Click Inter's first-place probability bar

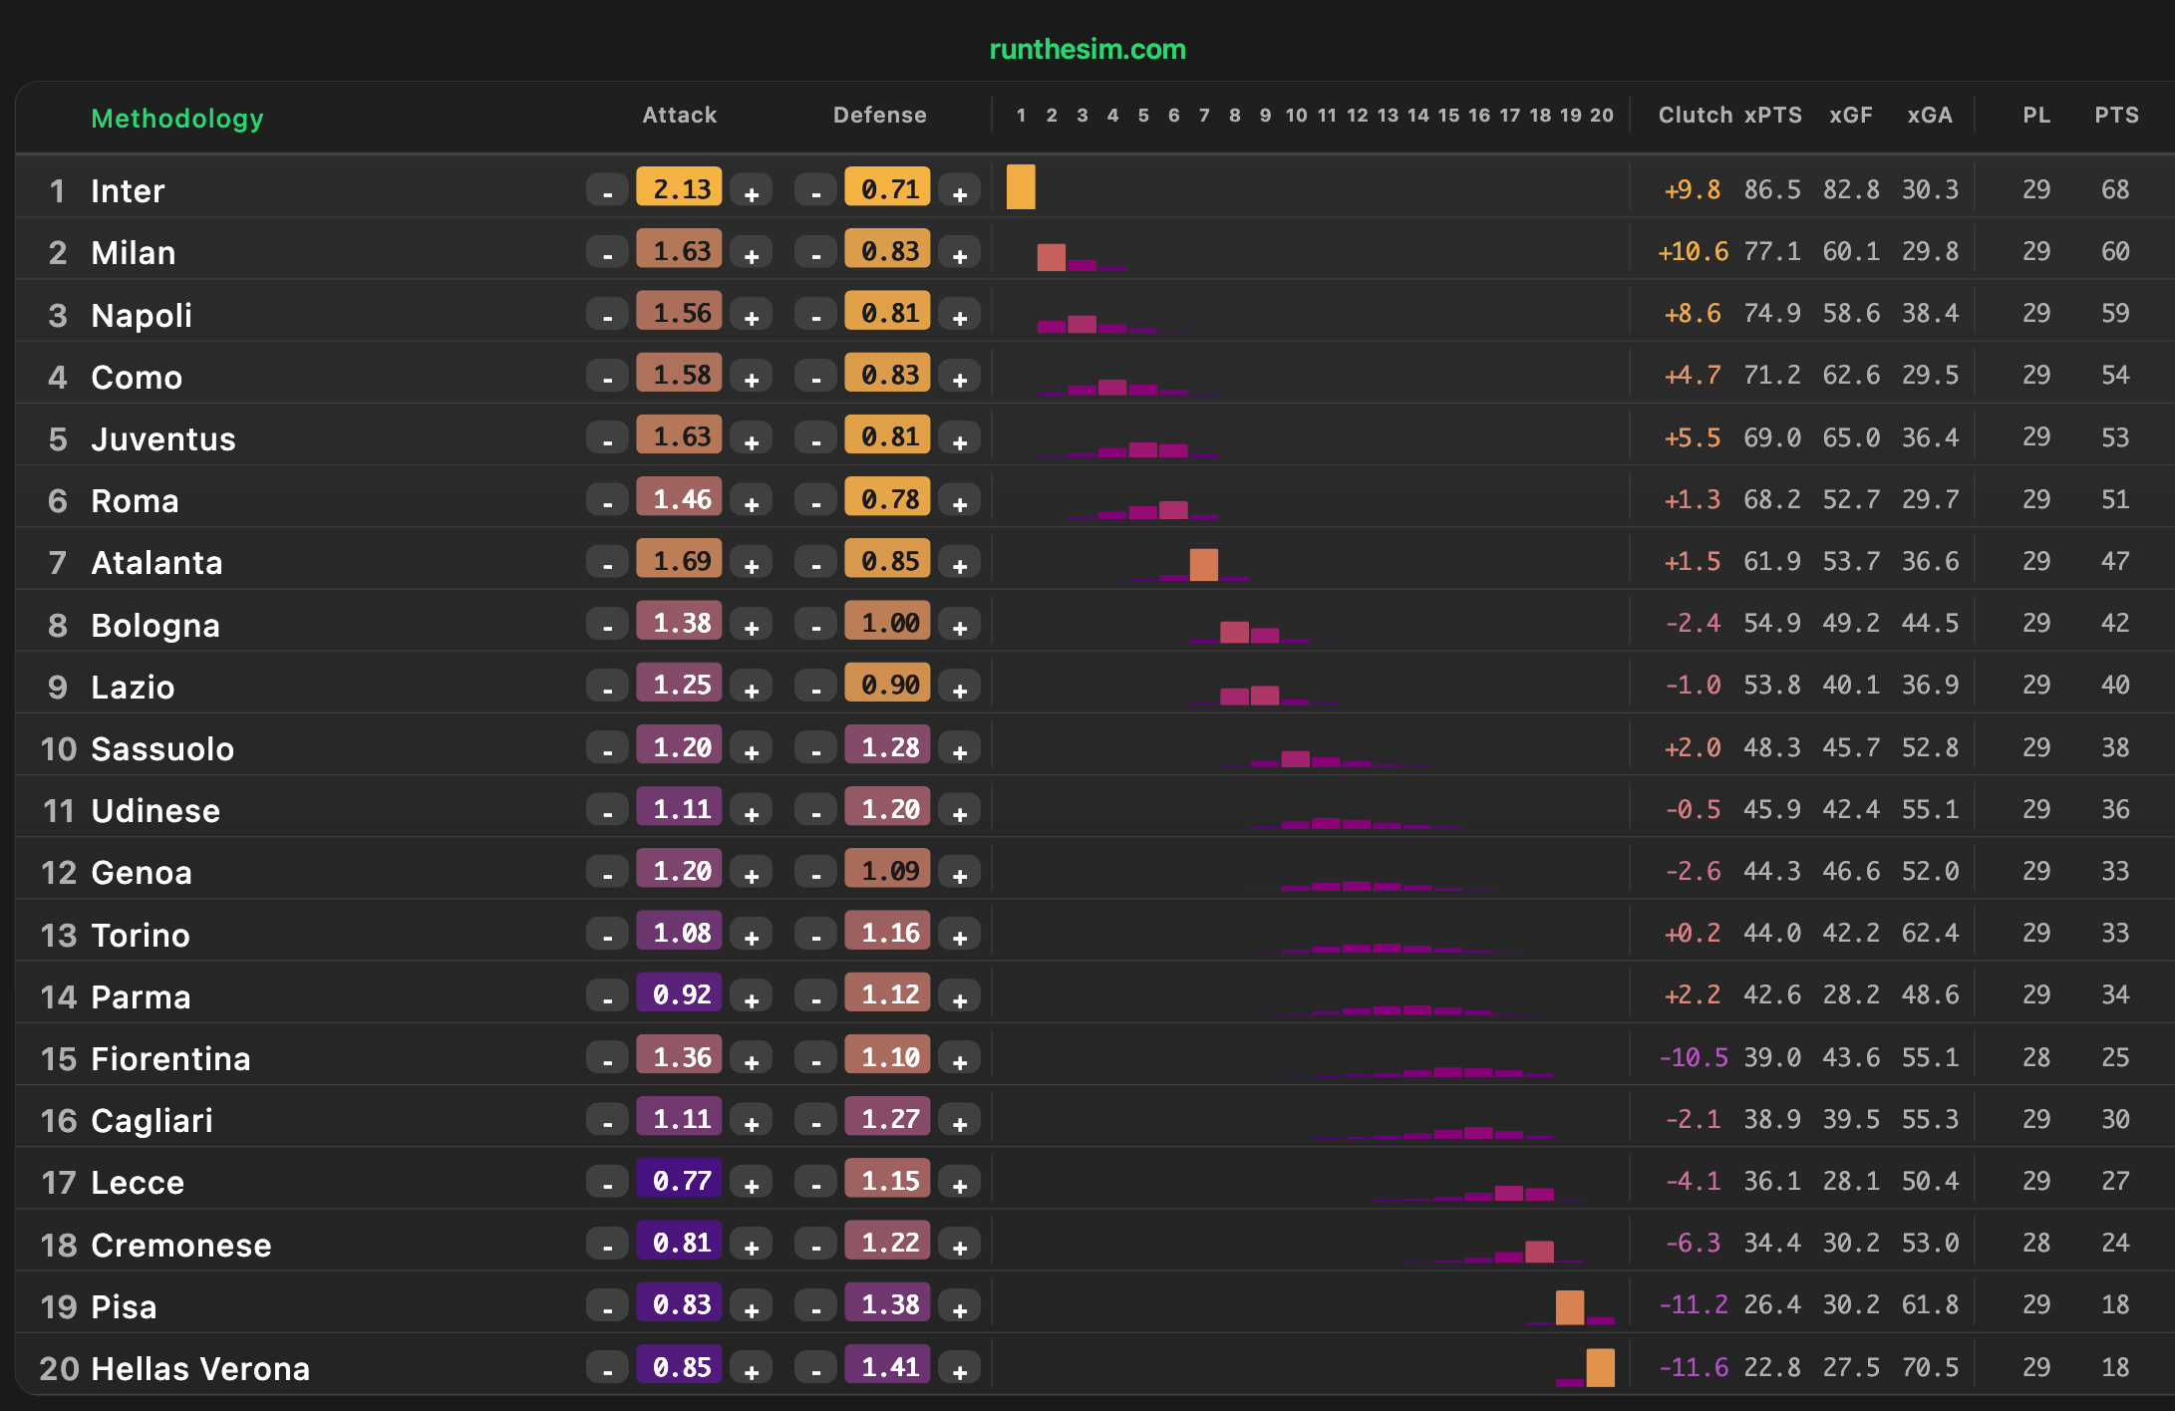pos(1021,187)
